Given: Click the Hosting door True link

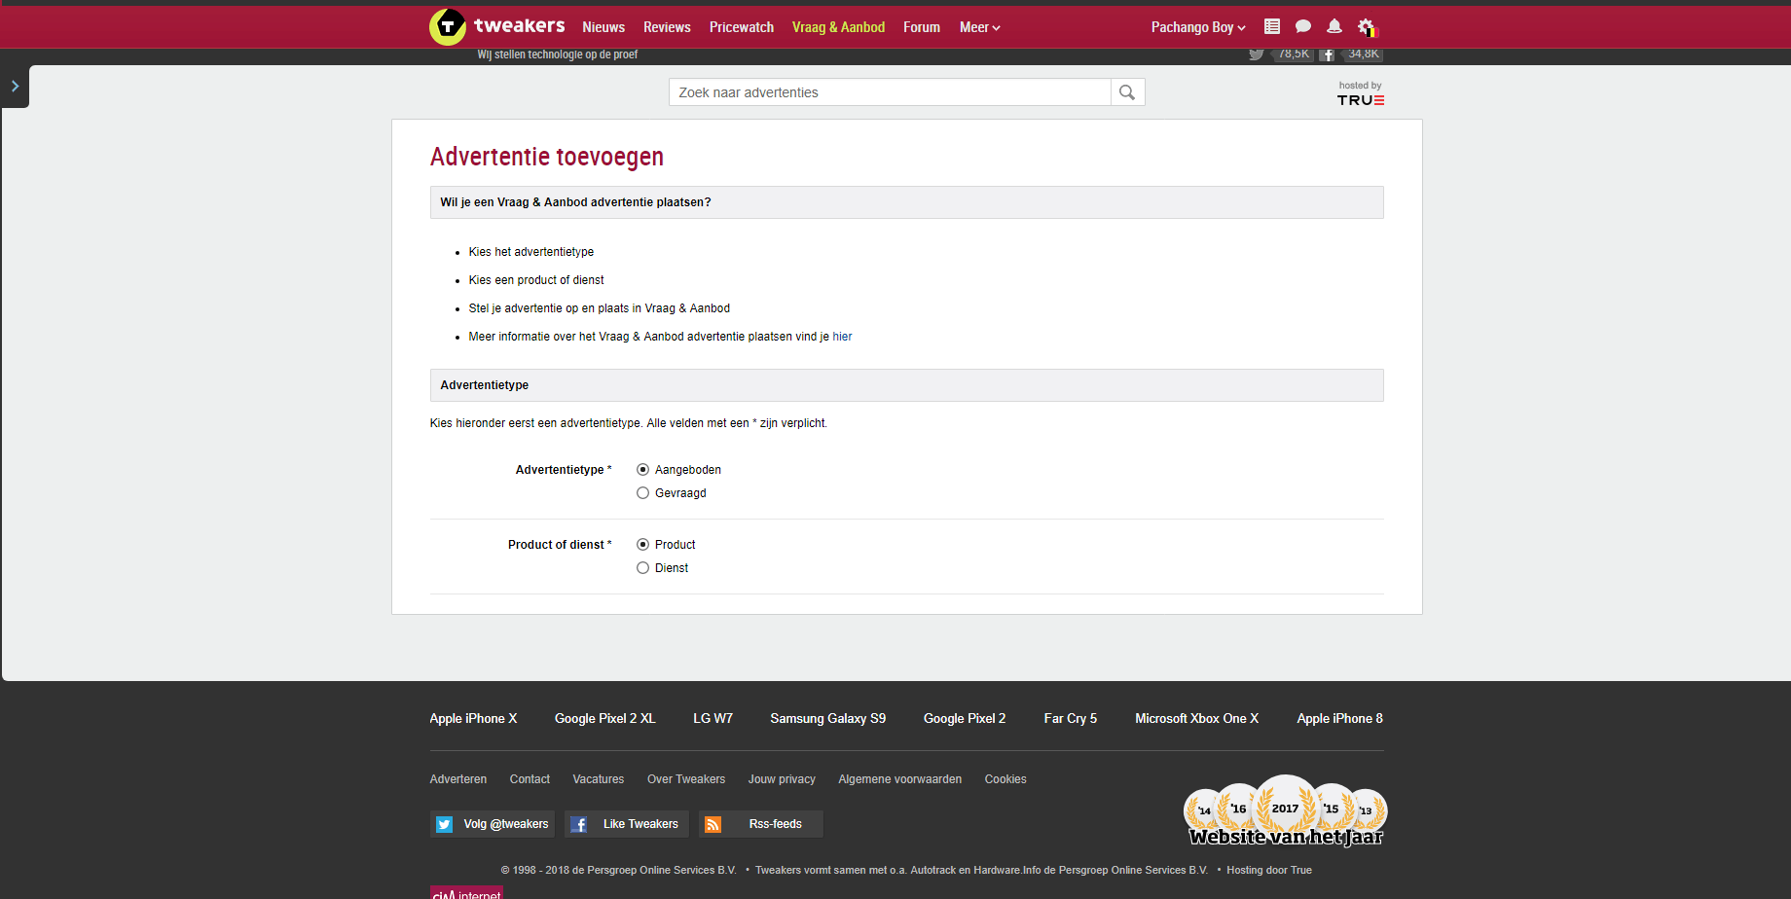Looking at the screenshot, I should tap(1269, 871).
